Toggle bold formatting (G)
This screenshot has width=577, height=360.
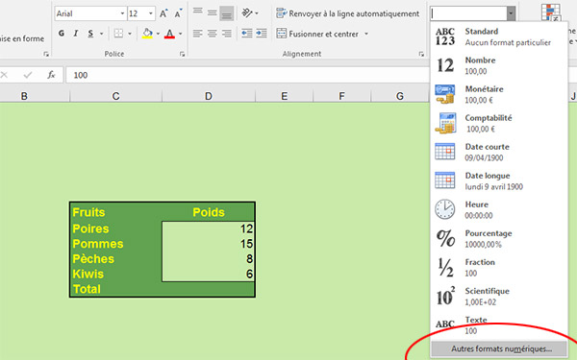point(62,34)
